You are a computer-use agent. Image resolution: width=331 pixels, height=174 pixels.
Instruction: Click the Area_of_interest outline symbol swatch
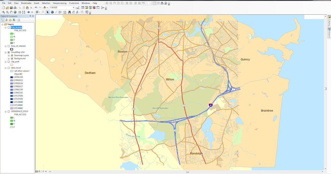click(11, 49)
